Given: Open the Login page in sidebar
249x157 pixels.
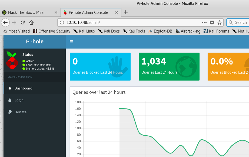Looking at the screenshot, I should 19,100.
